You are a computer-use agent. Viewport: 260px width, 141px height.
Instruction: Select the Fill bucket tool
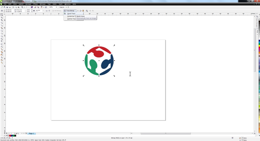click(2, 60)
